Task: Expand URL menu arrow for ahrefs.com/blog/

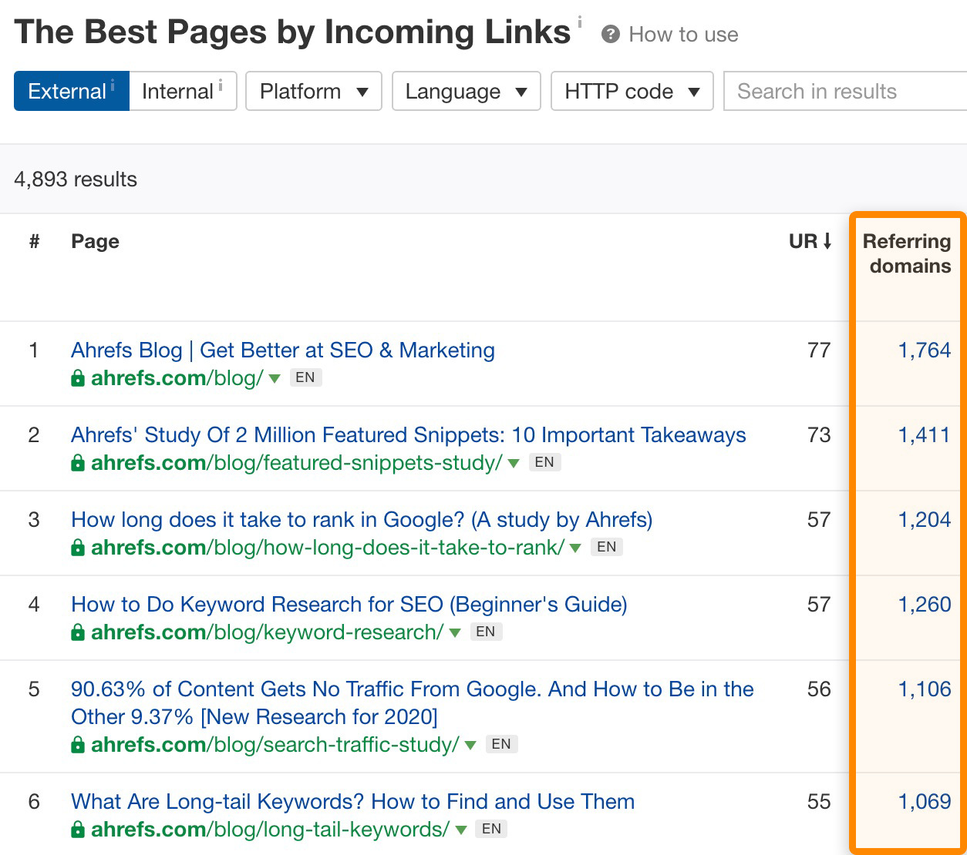Action: point(274,379)
